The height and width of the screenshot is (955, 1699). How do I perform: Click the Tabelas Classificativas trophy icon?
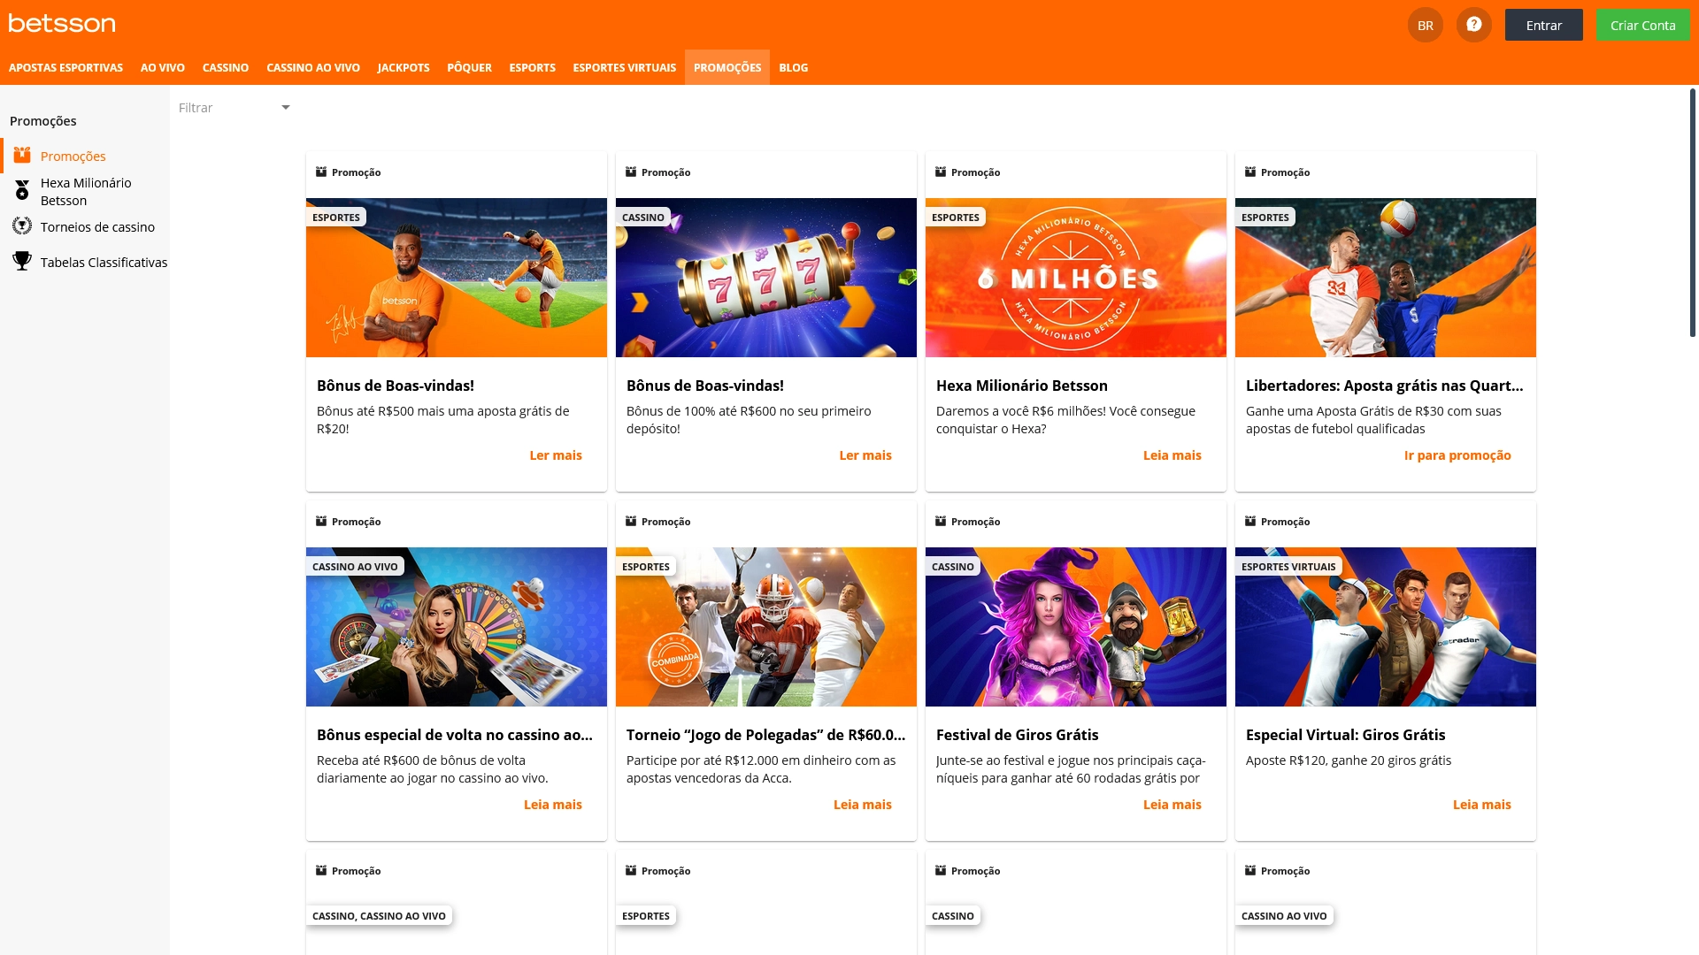[22, 262]
